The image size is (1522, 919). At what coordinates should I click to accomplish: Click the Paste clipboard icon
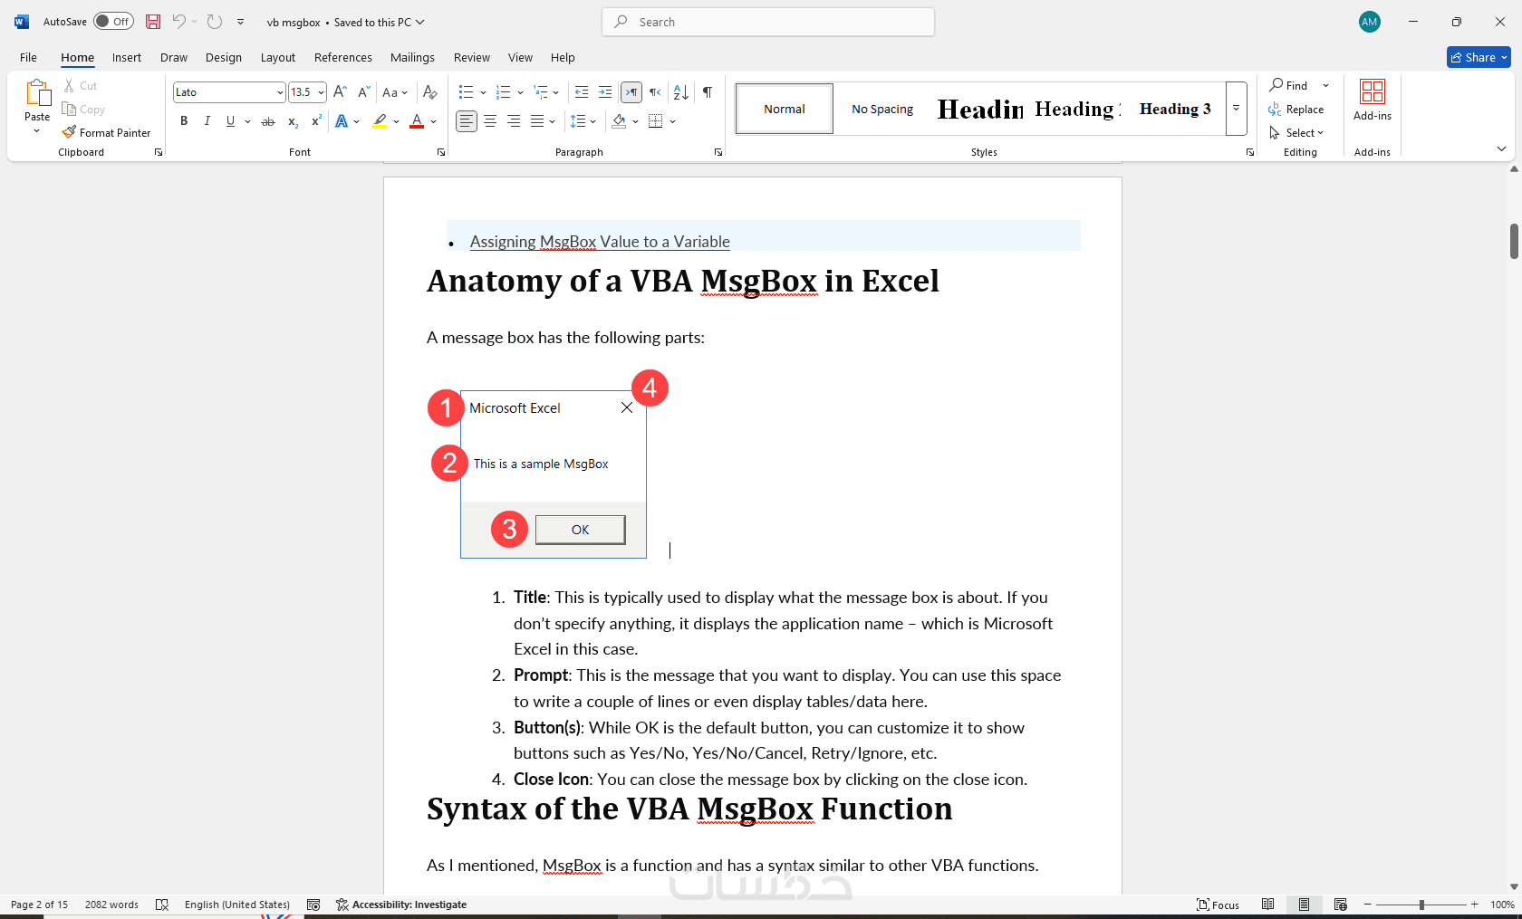coord(37,93)
